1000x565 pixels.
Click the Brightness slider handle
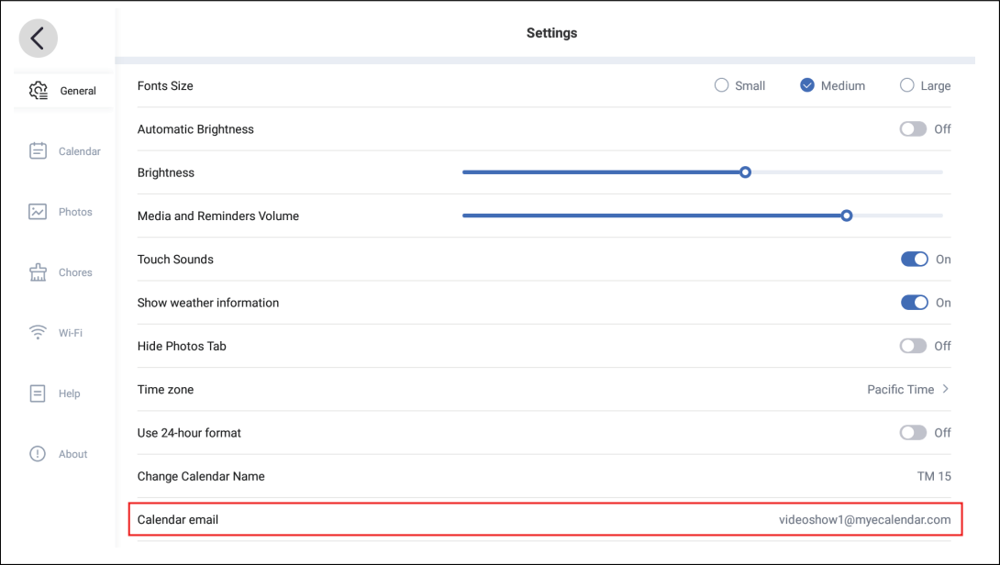point(746,172)
